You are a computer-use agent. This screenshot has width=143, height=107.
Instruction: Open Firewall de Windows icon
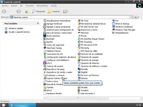(45, 84)
